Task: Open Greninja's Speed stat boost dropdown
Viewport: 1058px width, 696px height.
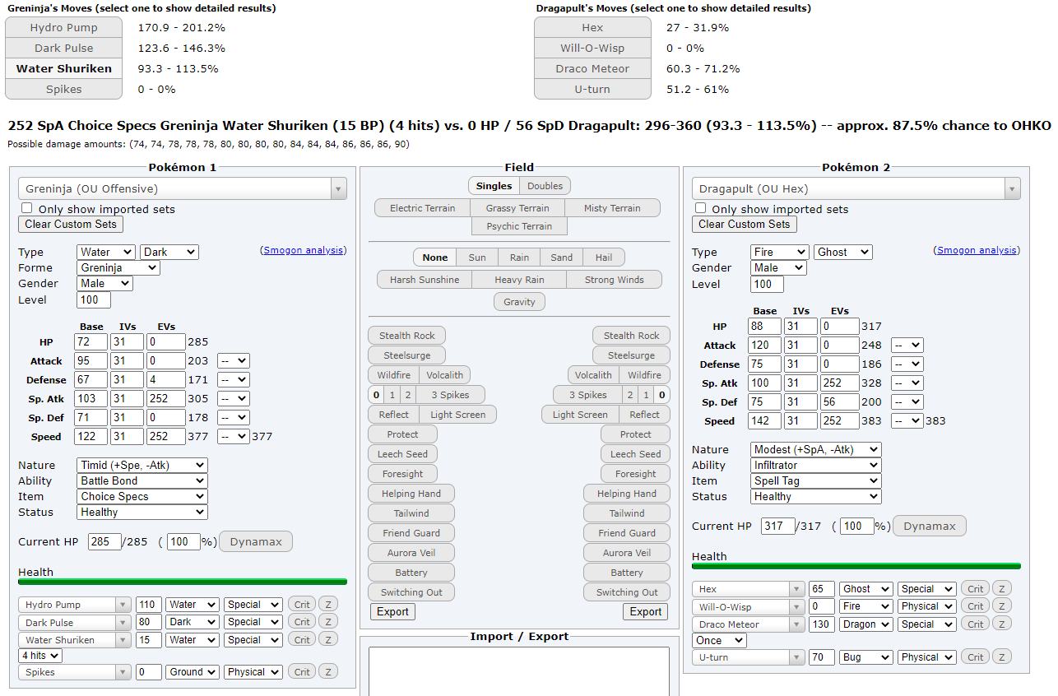Action: pyautogui.click(x=233, y=436)
